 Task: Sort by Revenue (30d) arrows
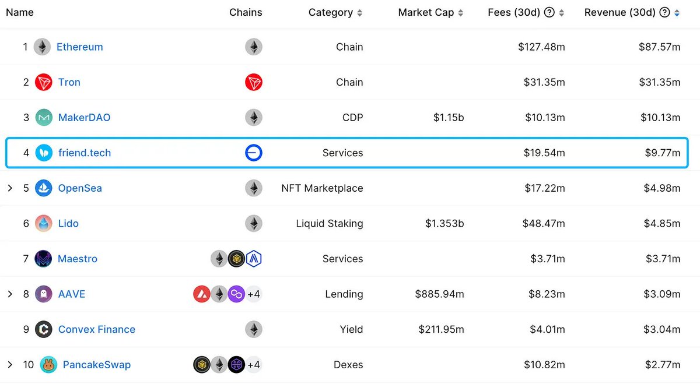click(x=677, y=13)
